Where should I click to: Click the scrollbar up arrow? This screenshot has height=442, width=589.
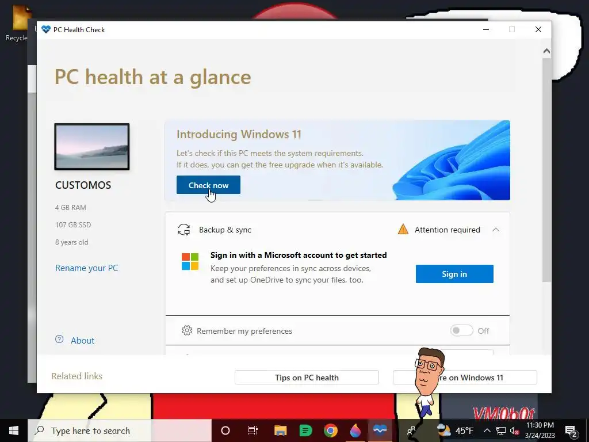click(546, 51)
